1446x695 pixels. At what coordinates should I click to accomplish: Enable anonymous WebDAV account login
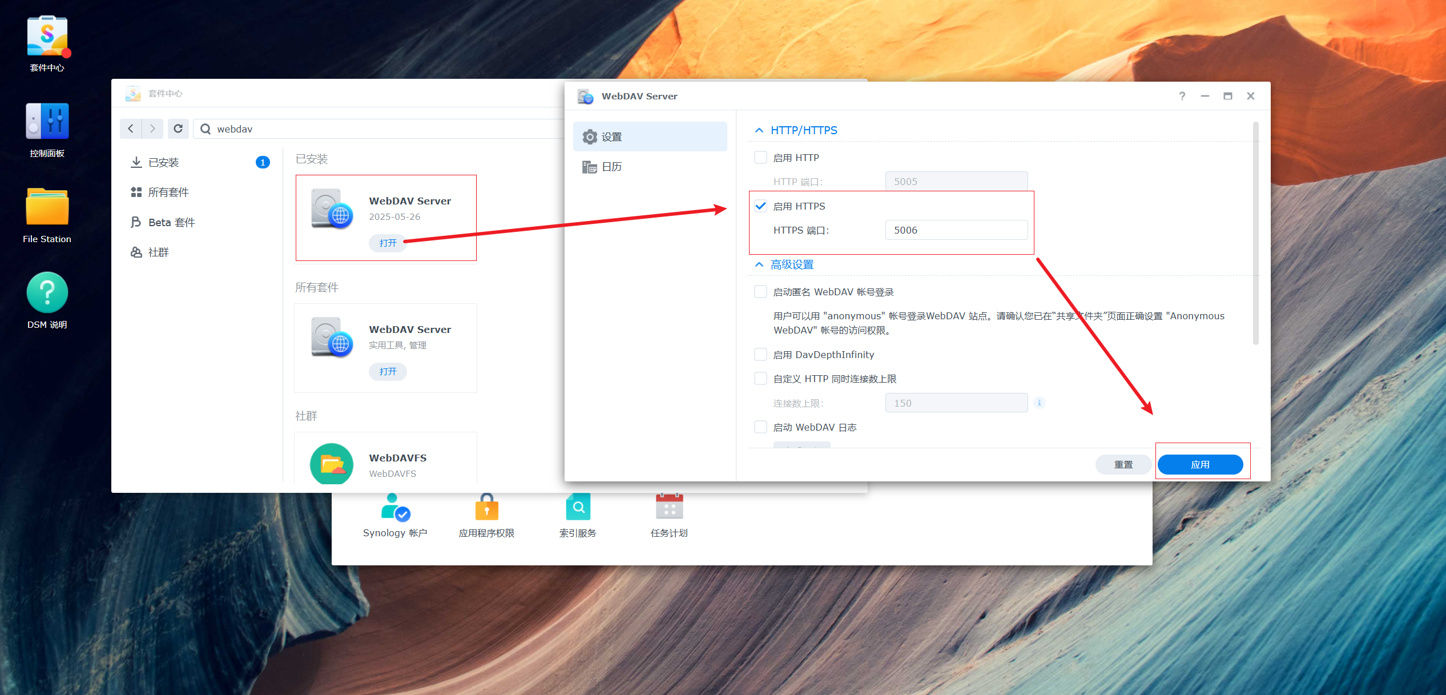click(760, 292)
